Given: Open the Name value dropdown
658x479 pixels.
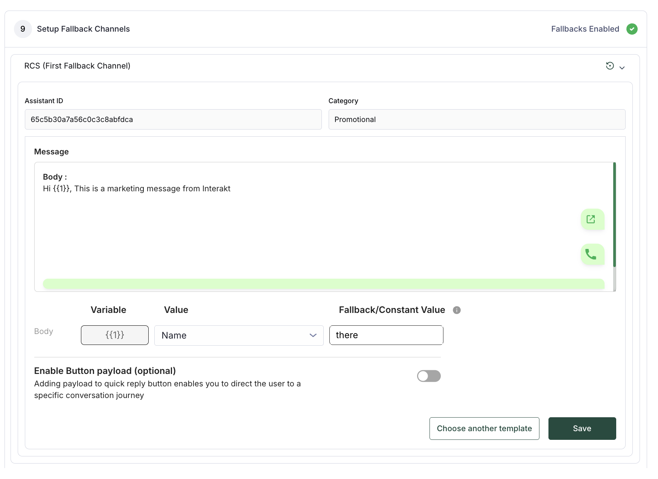Looking at the screenshot, I should pyautogui.click(x=239, y=336).
